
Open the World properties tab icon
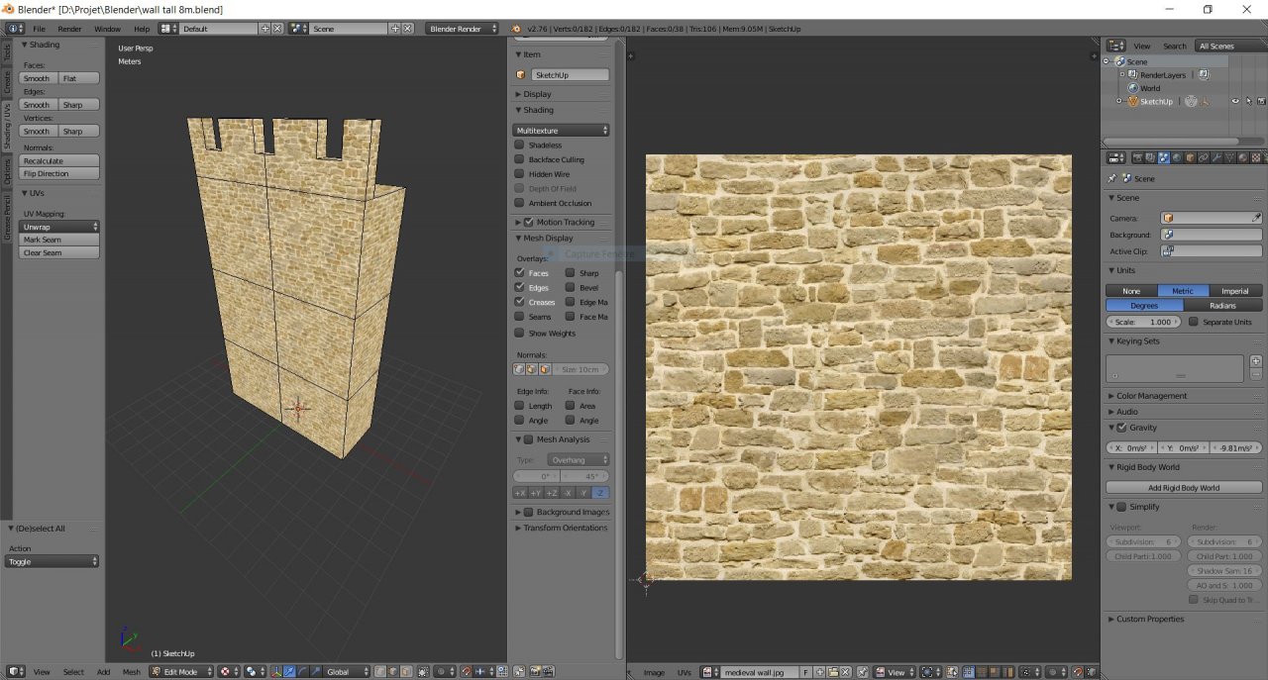[1177, 157]
